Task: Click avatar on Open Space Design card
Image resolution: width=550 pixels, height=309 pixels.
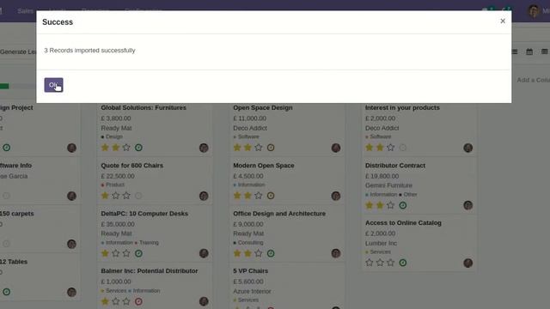Action: point(336,148)
